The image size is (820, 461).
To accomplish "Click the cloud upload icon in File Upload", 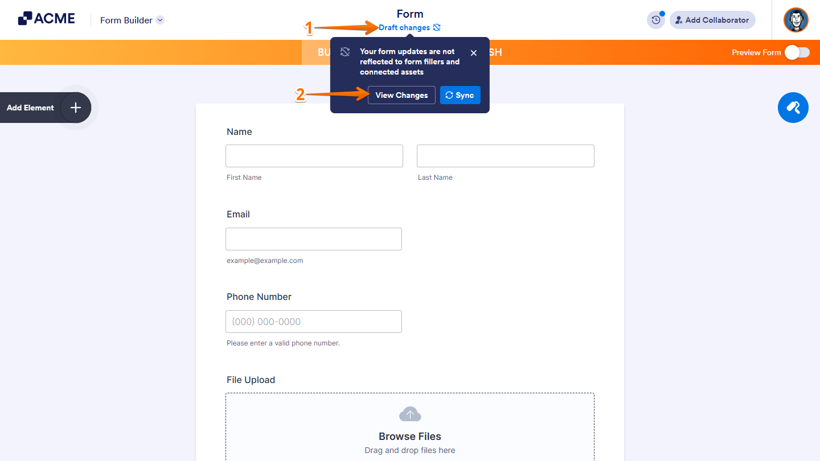I will click(x=410, y=414).
